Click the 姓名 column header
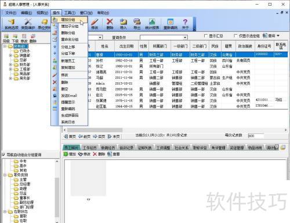This screenshot has width=290, height=223. point(104,46)
